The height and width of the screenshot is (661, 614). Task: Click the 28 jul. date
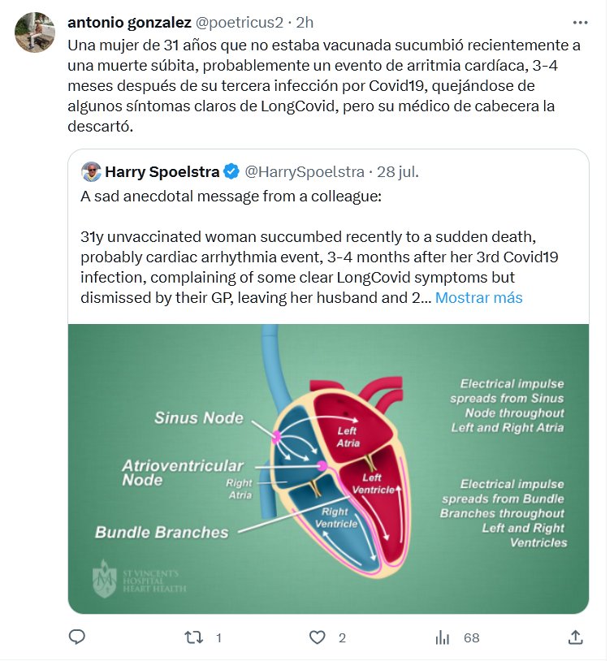pos(400,171)
